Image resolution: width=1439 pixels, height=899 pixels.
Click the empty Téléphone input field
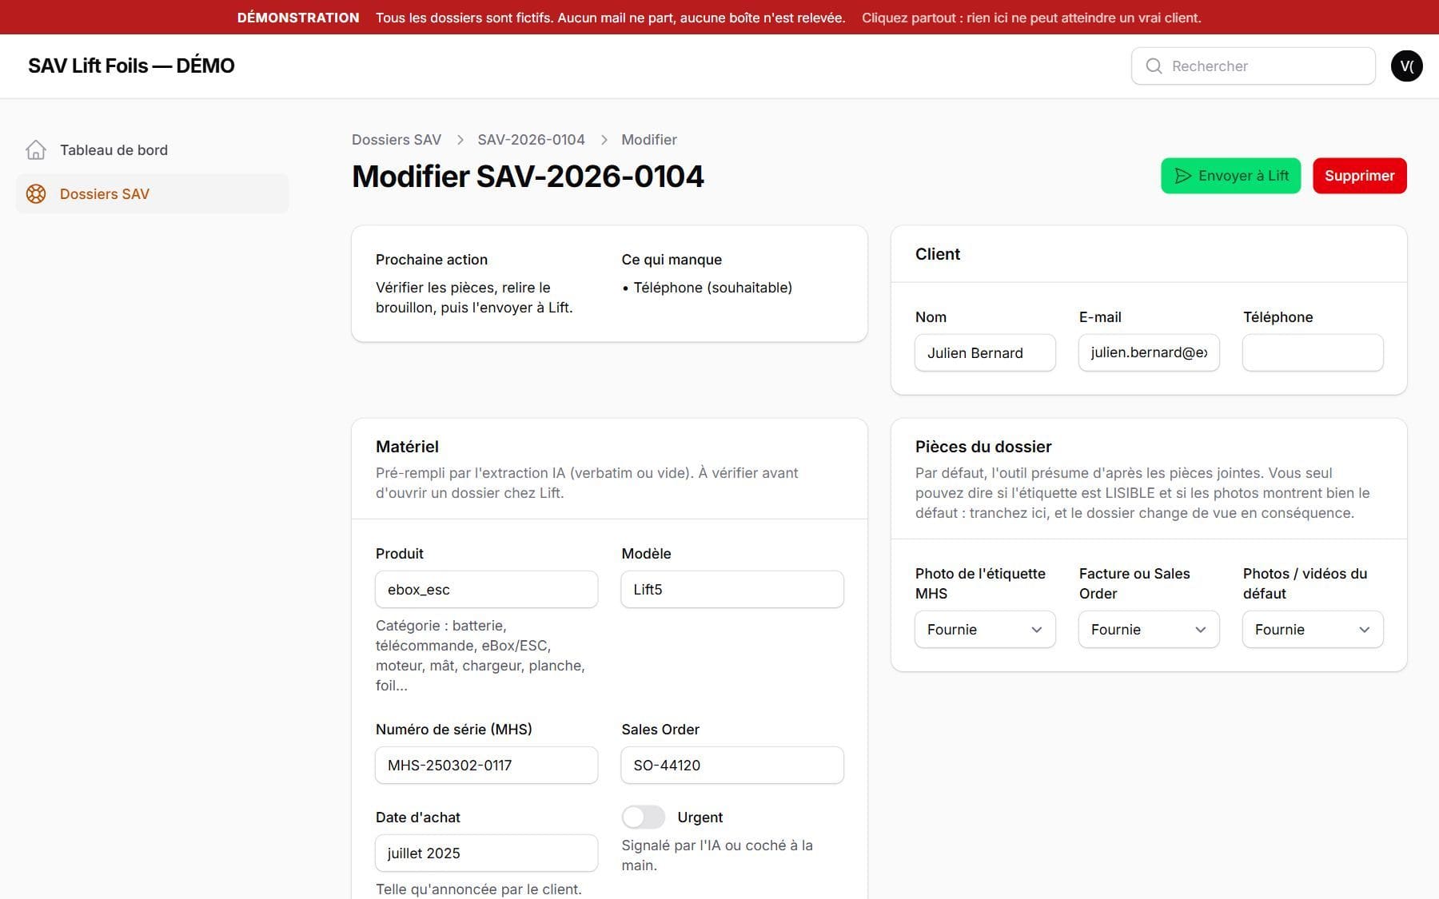[x=1313, y=353]
